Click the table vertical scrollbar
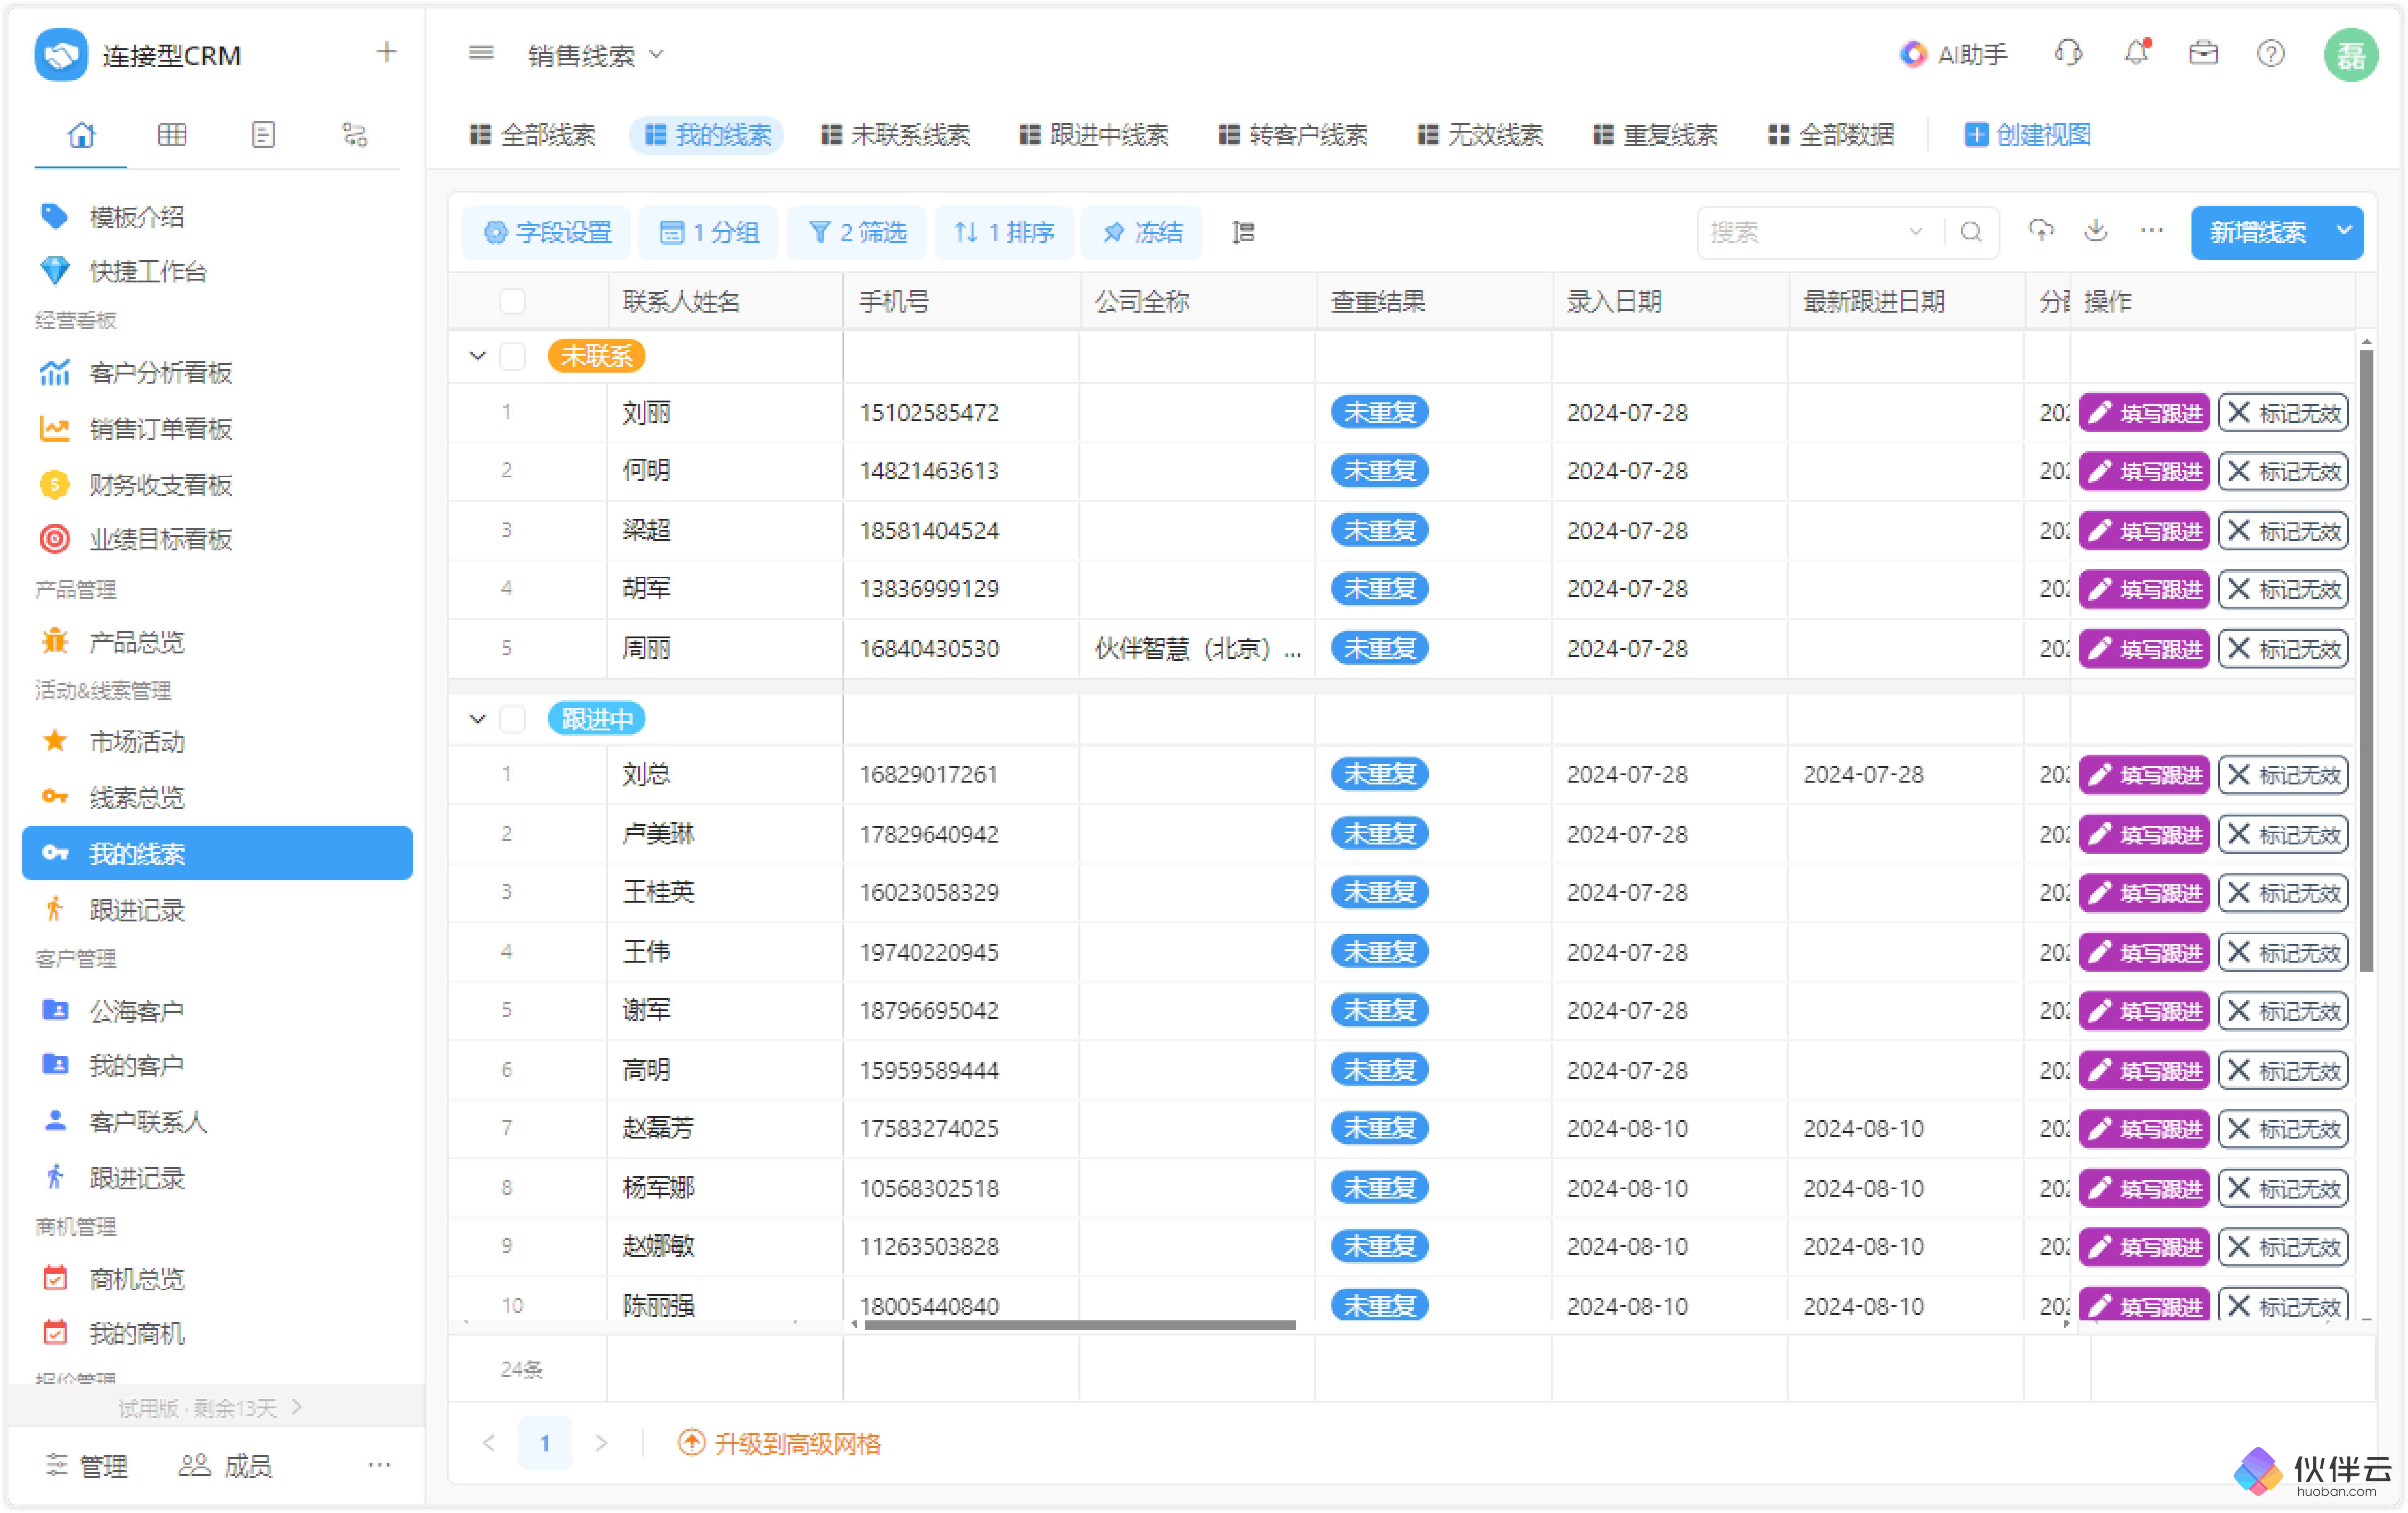 click(x=2367, y=660)
